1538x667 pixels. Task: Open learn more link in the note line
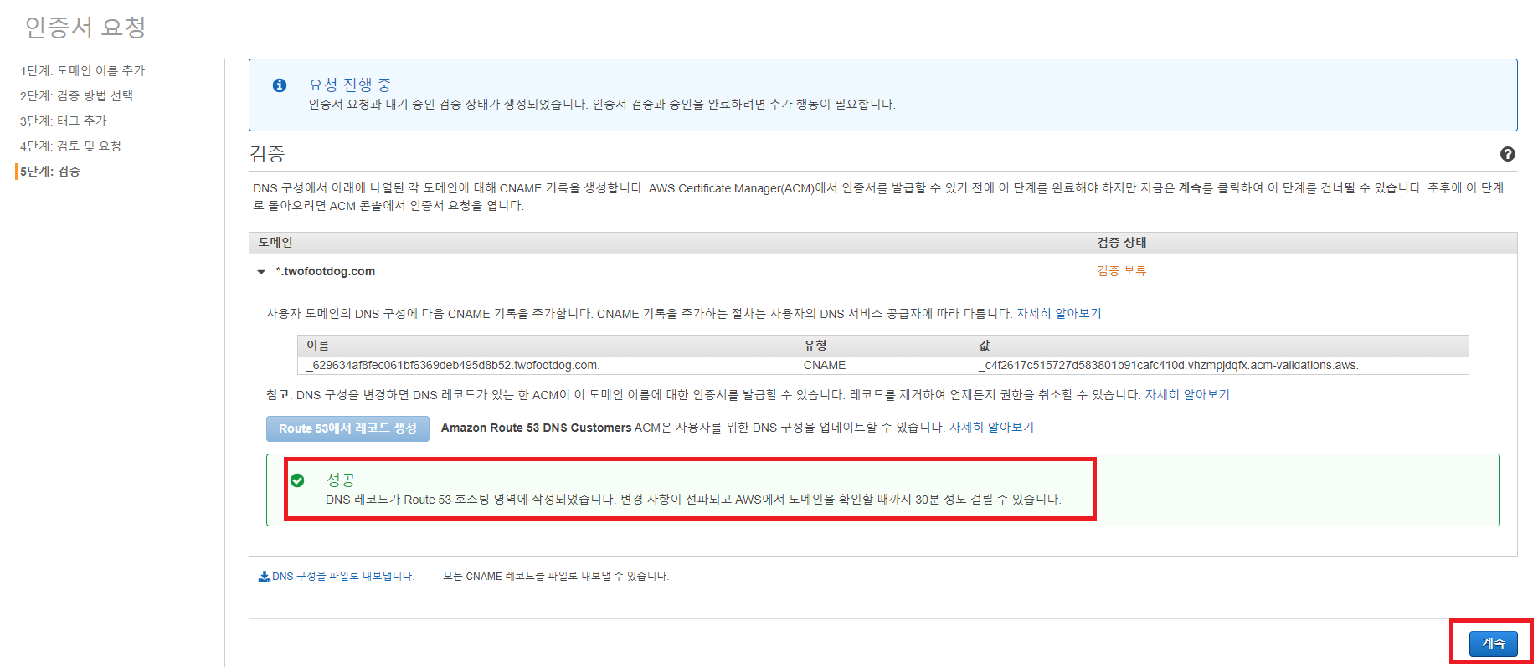coord(1187,395)
